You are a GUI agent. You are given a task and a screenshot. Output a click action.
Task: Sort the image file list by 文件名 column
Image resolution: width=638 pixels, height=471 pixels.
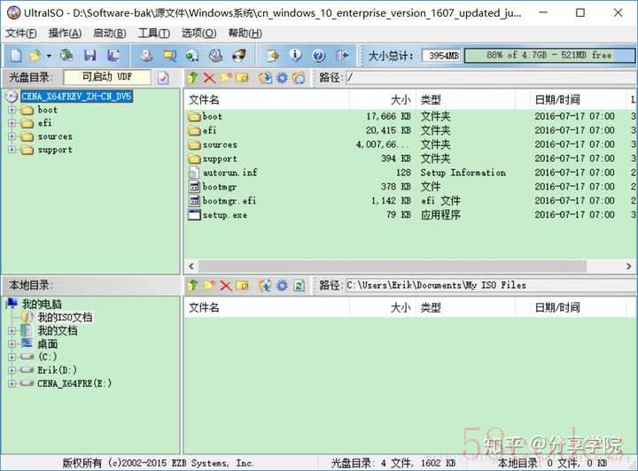click(x=267, y=99)
